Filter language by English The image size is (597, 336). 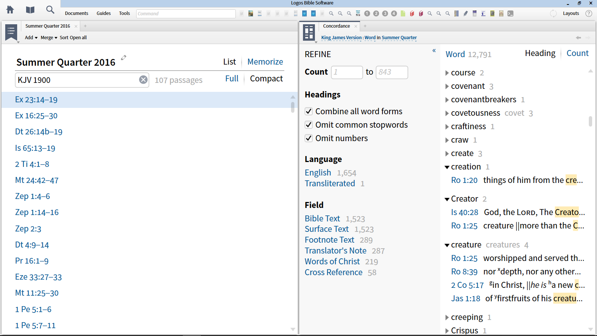click(318, 172)
